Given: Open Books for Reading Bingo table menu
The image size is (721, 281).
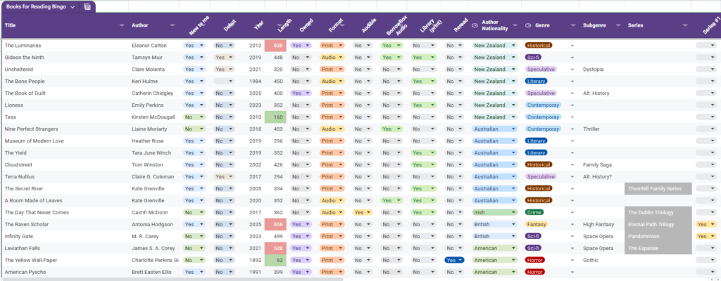Looking at the screenshot, I should tap(73, 6).
